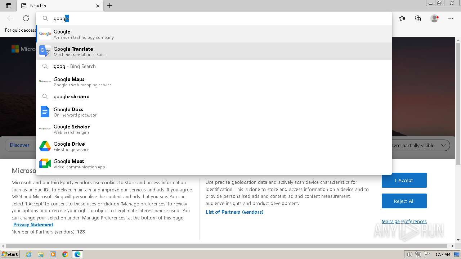Screen dimensions: 461x259
Task: Open the Windows Start button
Action: (10, 254)
